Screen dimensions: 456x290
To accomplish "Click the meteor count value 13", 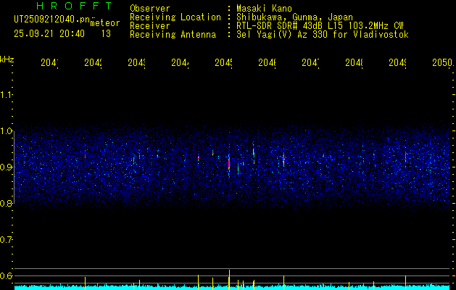I will click(106, 34).
